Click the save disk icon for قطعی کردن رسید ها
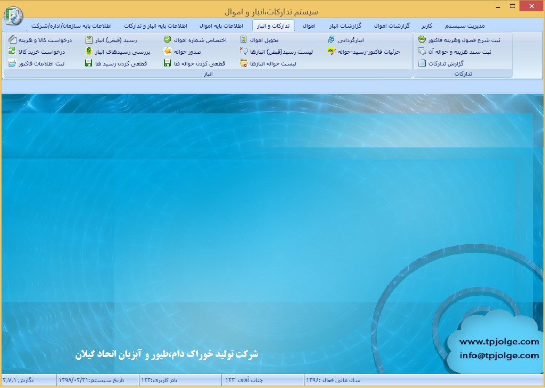 pyautogui.click(x=89, y=63)
